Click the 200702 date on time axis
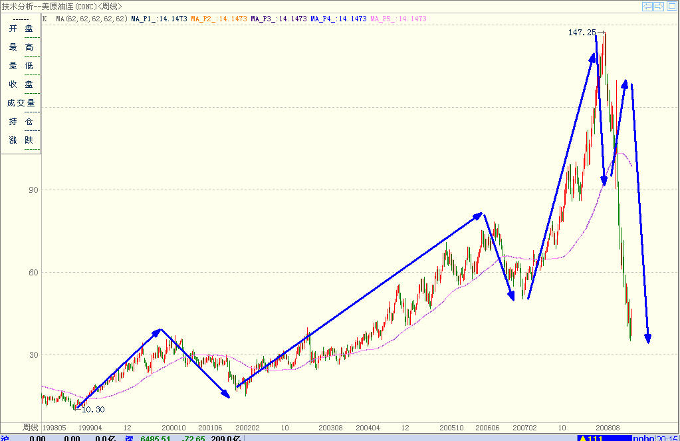 coord(524,428)
